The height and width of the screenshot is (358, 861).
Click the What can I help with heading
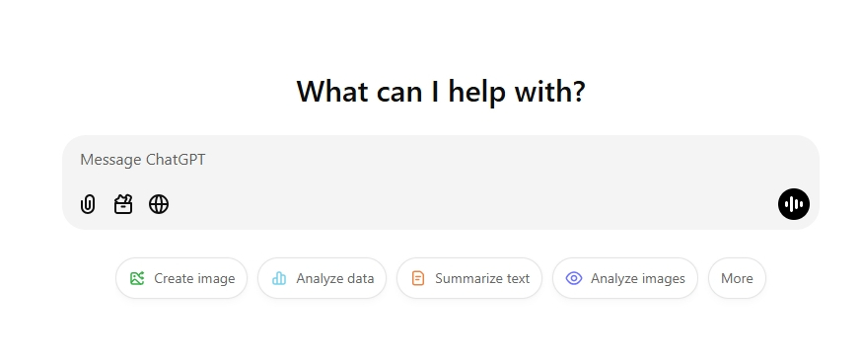coord(441,91)
